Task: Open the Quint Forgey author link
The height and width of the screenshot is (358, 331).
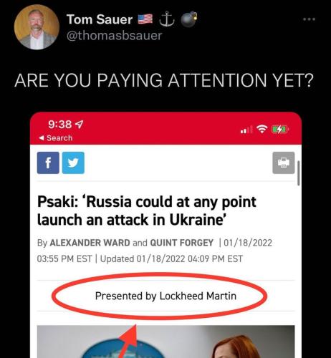Action: (x=181, y=243)
